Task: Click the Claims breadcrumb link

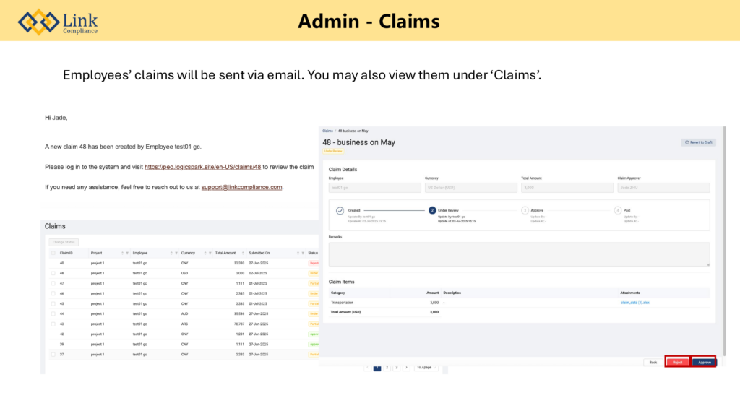Action: click(x=327, y=131)
